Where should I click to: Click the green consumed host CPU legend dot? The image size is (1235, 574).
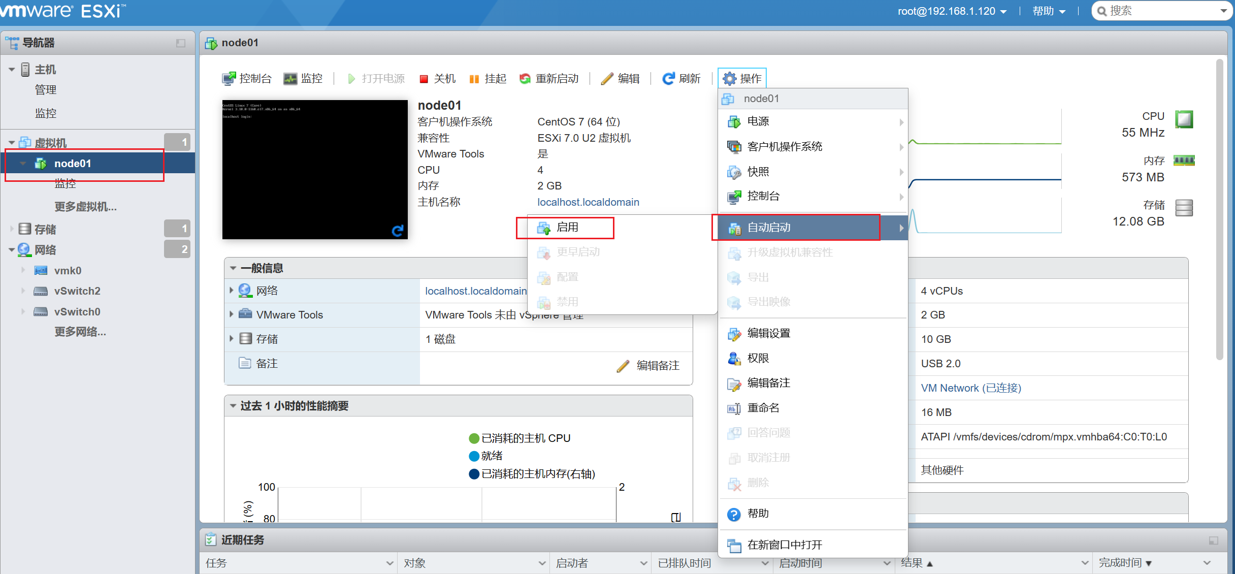(474, 438)
